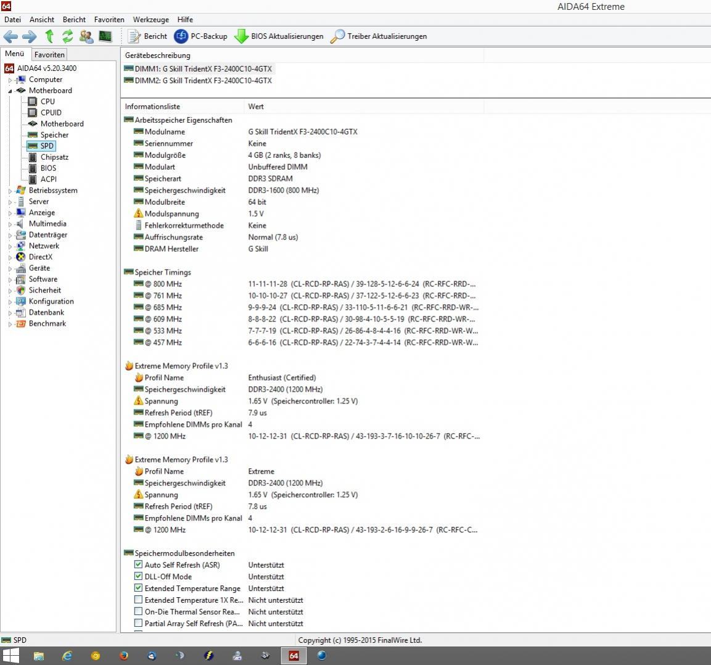711x665 pixels.
Task: Open Chipsatz in the tree
Action: [54, 157]
